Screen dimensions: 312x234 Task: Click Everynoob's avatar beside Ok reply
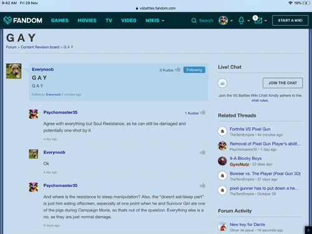click(x=34, y=154)
